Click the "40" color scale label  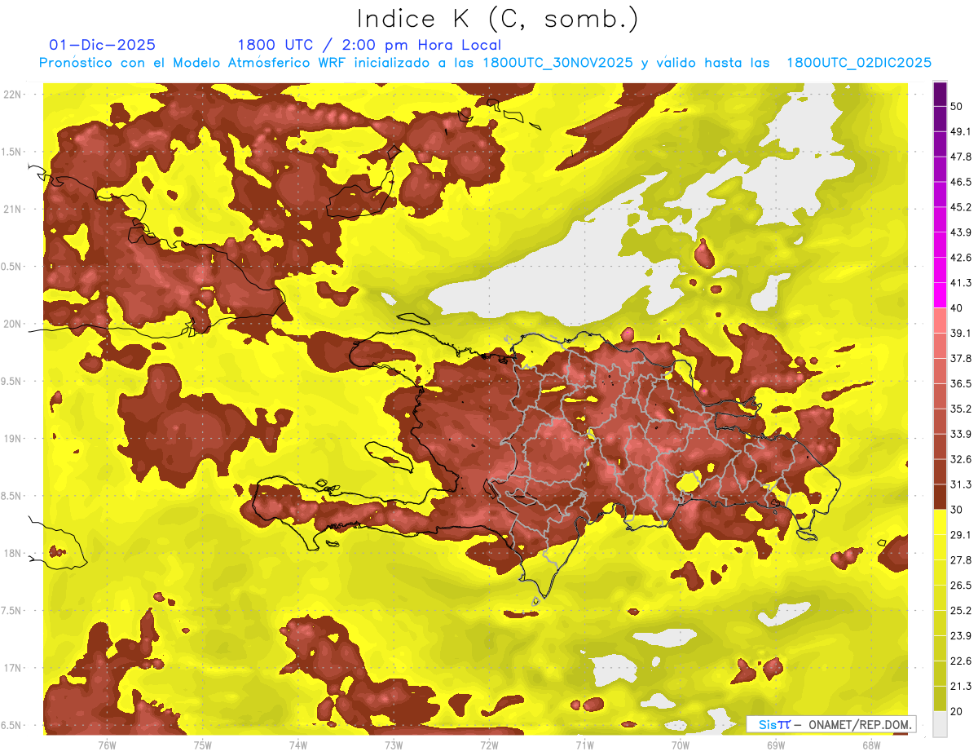(x=957, y=308)
